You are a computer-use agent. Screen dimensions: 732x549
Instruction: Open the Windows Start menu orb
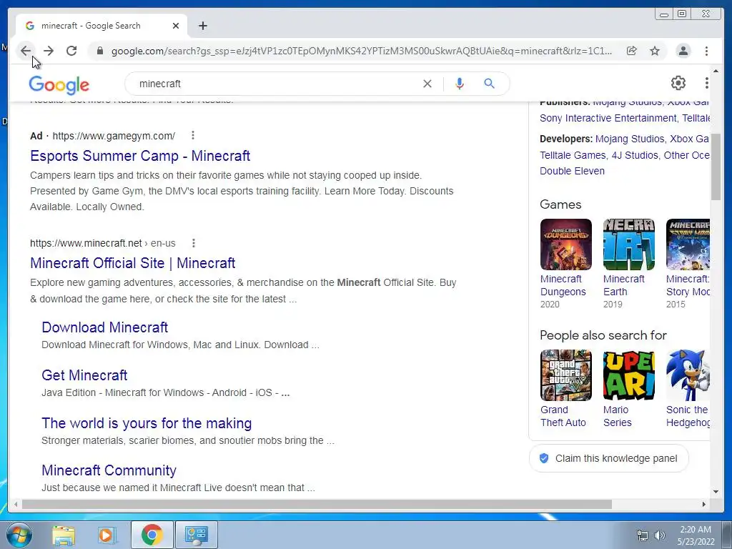(x=19, y=535)
